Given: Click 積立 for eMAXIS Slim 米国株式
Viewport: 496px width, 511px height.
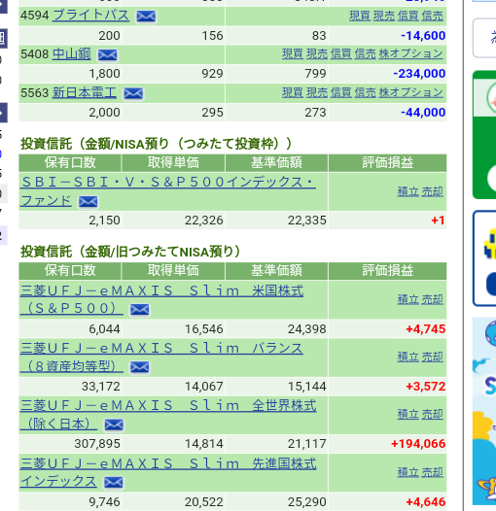Looking at the screenshot, I should [408, 299].
